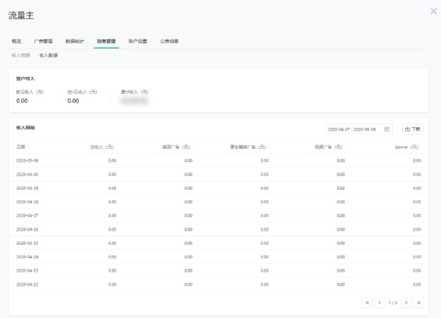Click the 2020-04-22 date row

[x=27, y=283]
